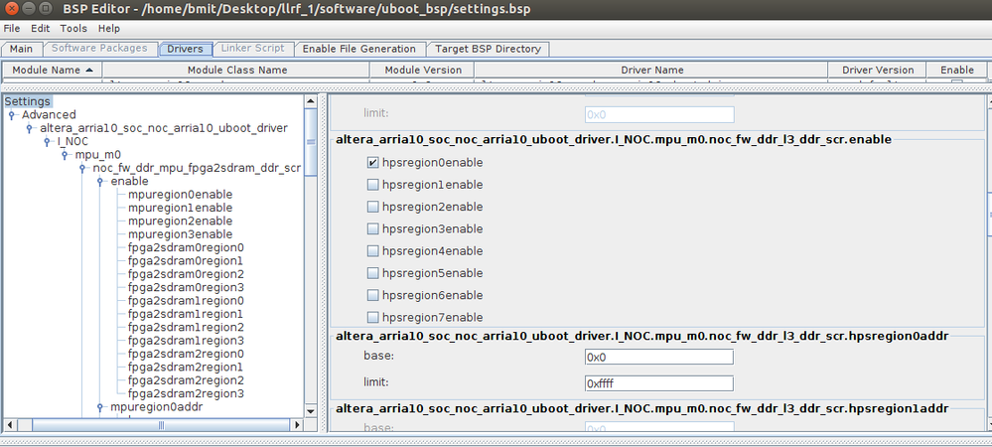Select fpga2sdram0region0 in the tree
Screen dimensions: 992x447
click(186, 247)
